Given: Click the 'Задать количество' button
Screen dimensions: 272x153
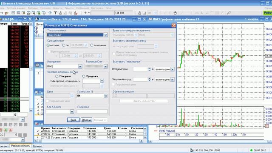Looking at the screenshot, I should [144, 101].
